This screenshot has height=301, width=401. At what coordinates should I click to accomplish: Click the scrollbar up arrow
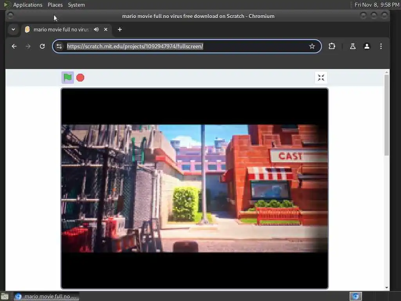point(387,72)
